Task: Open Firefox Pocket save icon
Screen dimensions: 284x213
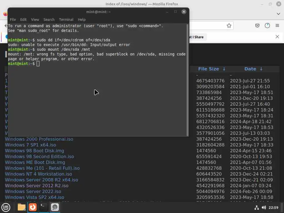Action: [257, 26]
